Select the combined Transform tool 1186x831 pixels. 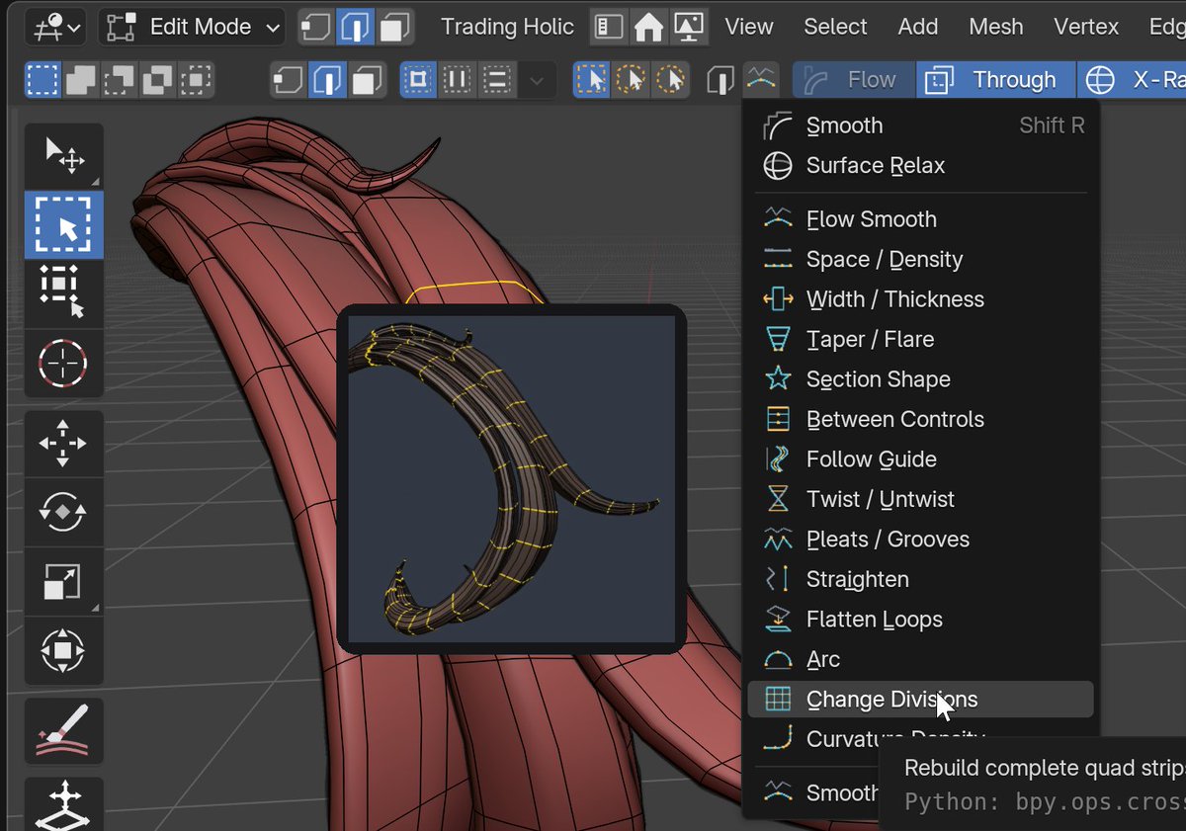coord(64,650)
